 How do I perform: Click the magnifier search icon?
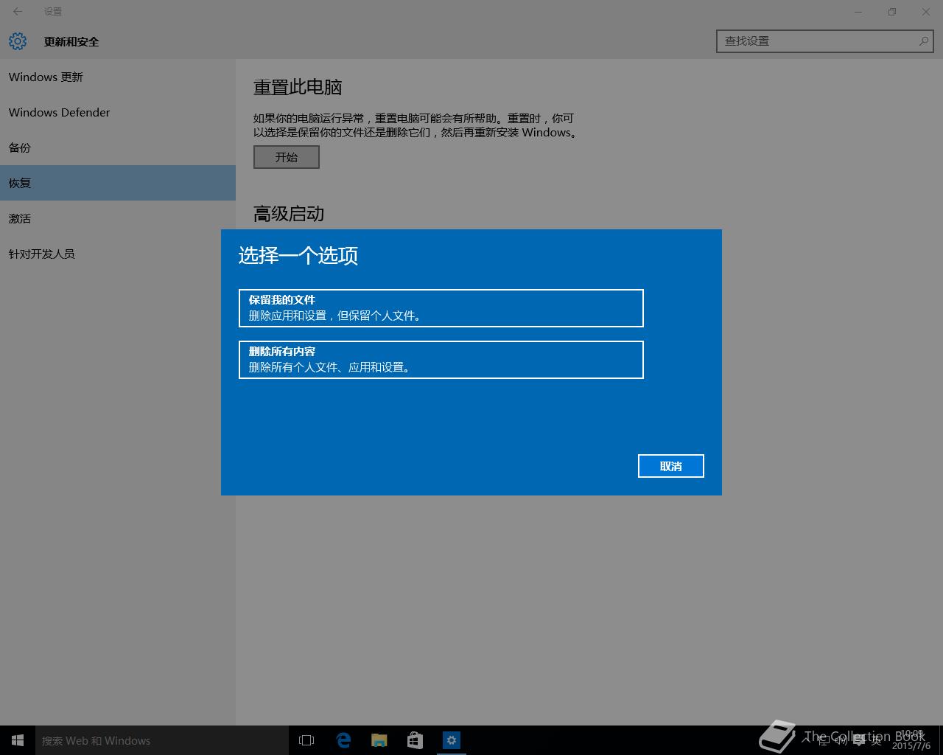coord(924,41)
